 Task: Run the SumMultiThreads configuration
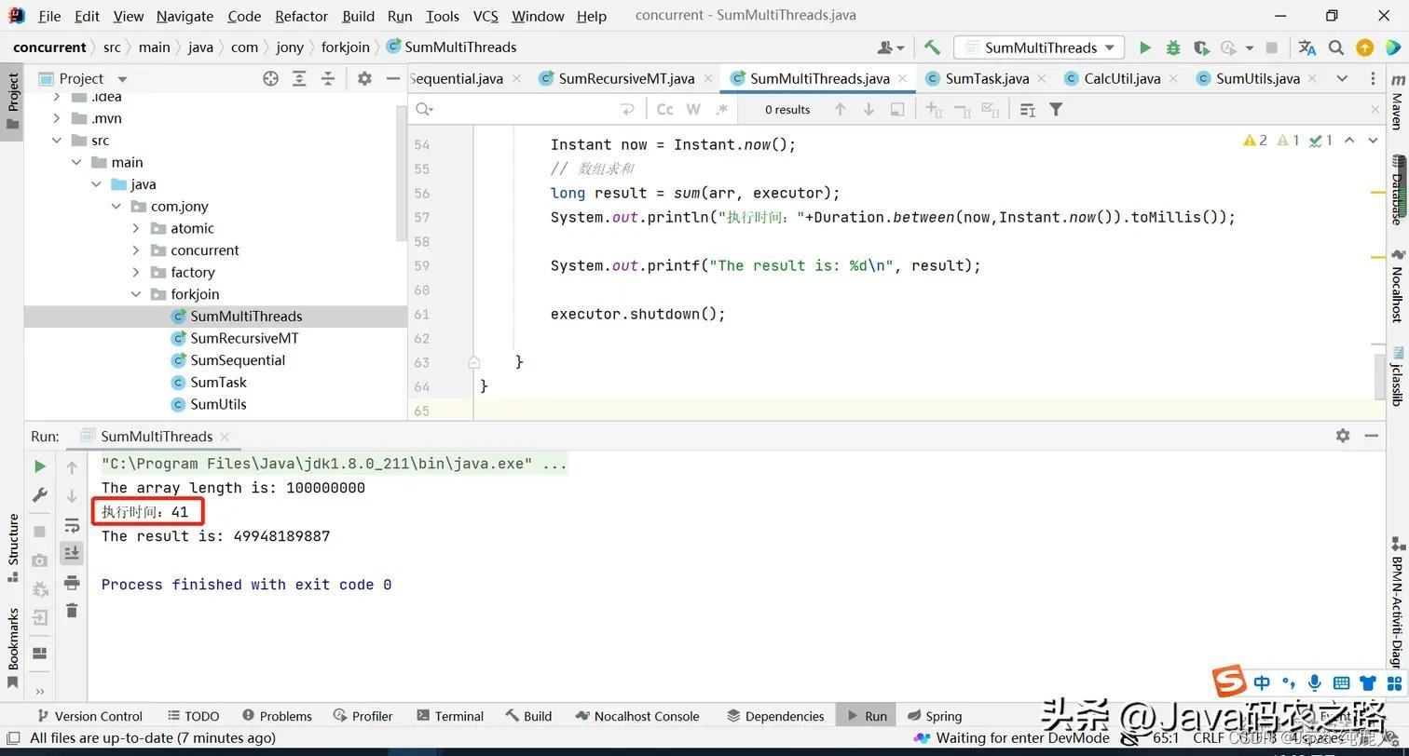1145,47
